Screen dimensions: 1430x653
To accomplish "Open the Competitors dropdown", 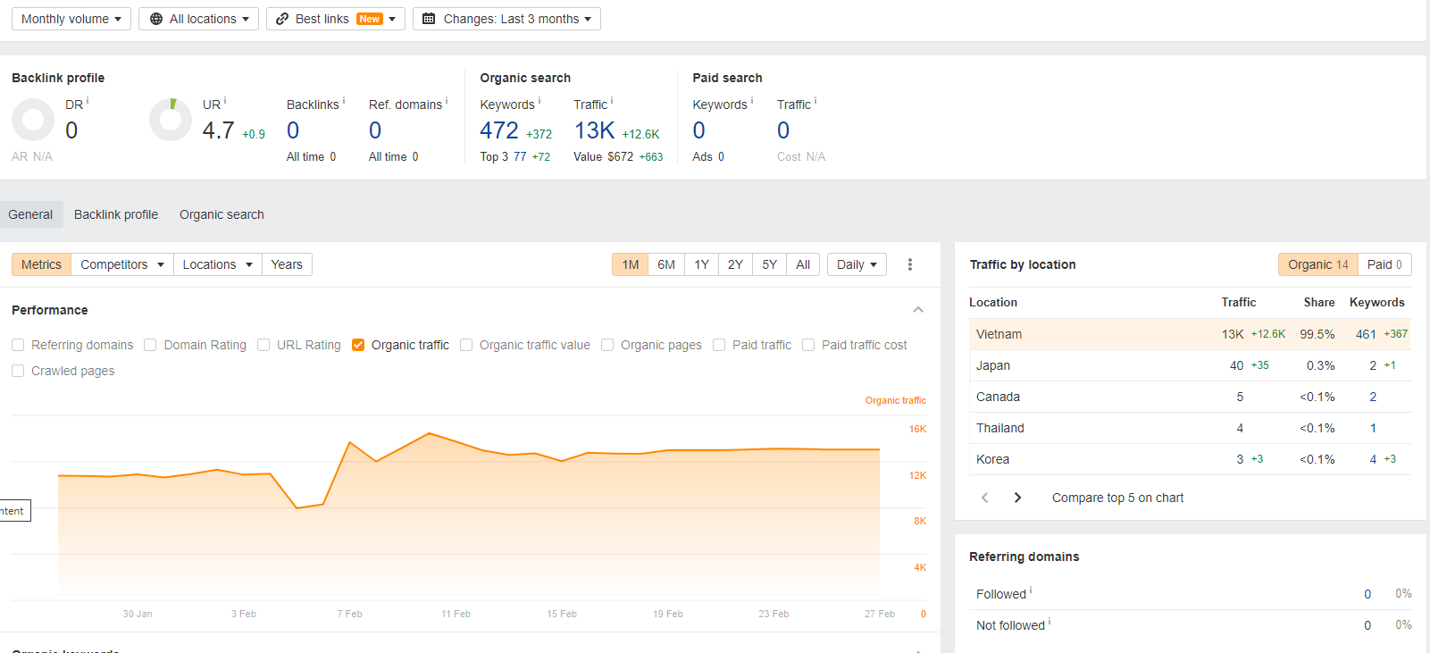I will 122,264.
